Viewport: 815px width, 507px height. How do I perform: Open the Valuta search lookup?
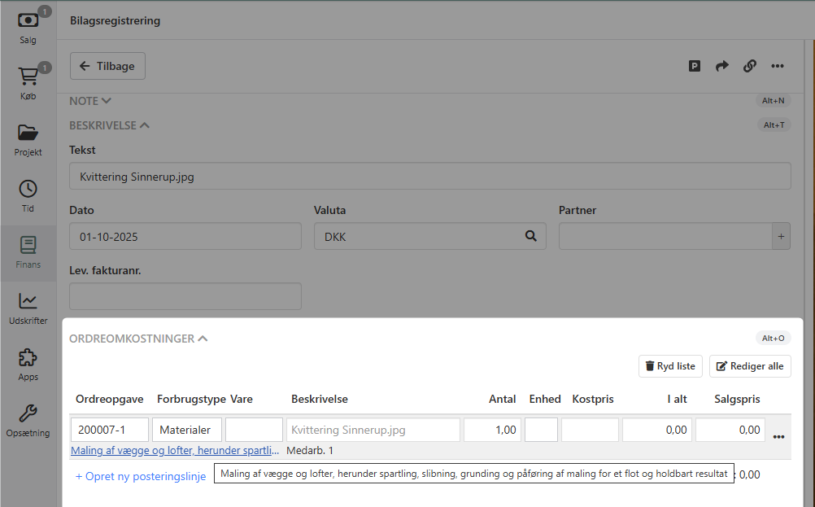coord(530,236)
